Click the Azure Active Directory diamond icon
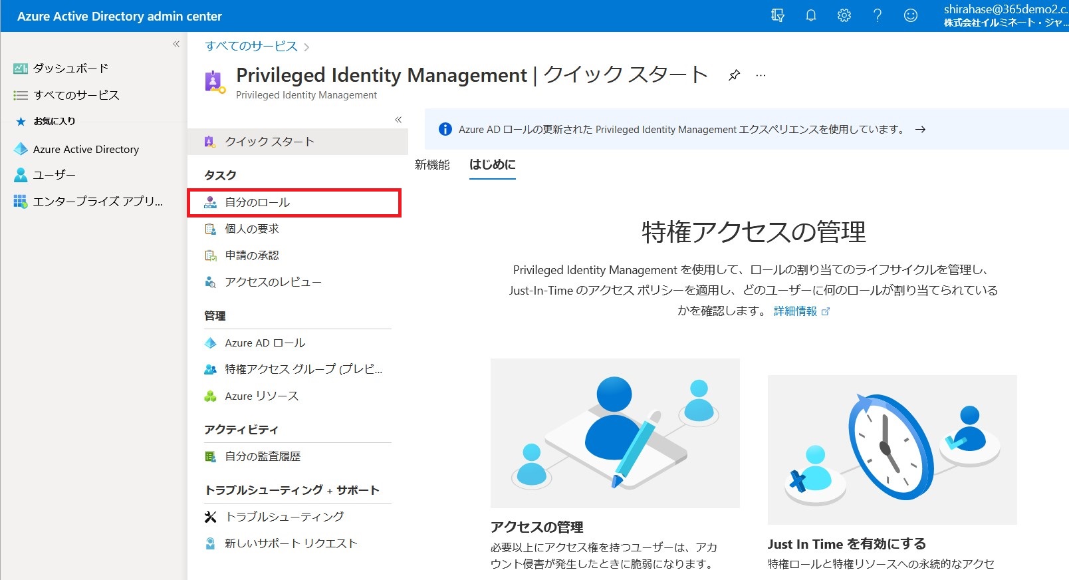Screen dimensions: 1069x580 click(x=21, y=149)
